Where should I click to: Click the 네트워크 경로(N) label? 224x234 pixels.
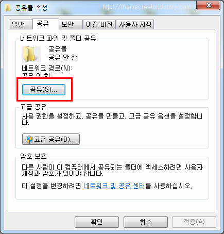(x=47, y=68)
